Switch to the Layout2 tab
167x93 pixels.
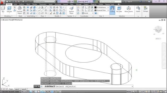[x=24, y=89]
